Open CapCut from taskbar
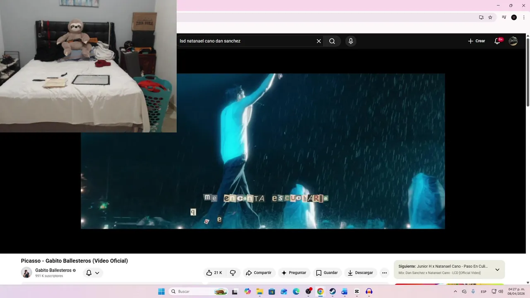This screenshot has height=298, width=530. coord(357,291)
